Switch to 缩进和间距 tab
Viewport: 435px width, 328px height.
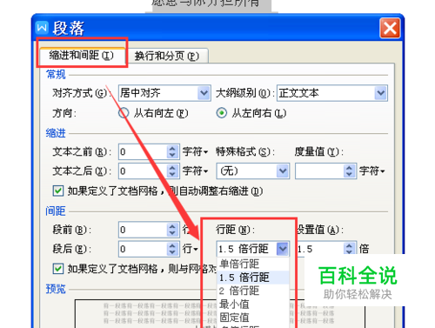coord(82,55)
